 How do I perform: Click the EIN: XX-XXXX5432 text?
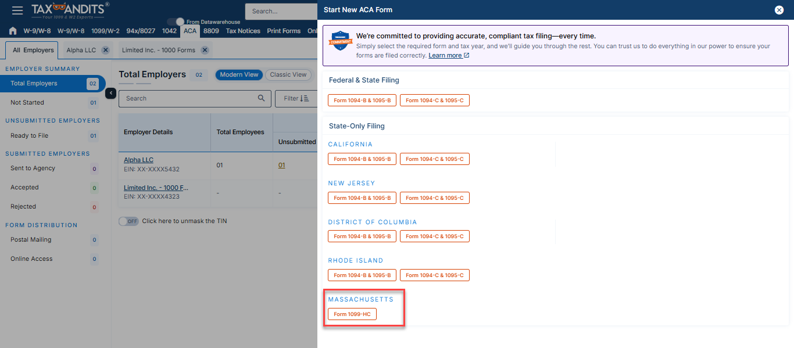(152, 170)
